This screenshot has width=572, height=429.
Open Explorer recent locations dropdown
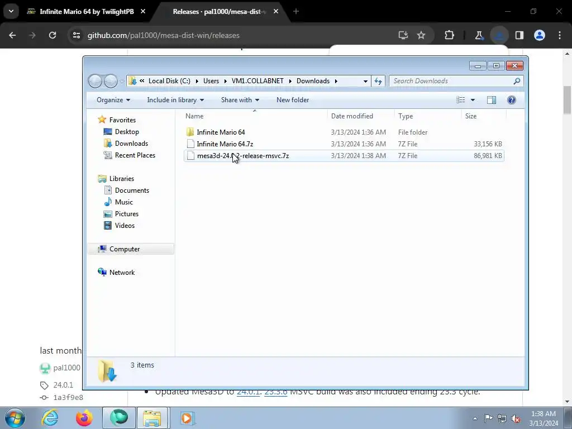click(x=122, y=82)
